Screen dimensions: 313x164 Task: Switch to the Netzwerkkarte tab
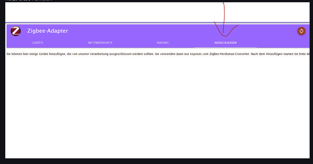click(100, 43)
